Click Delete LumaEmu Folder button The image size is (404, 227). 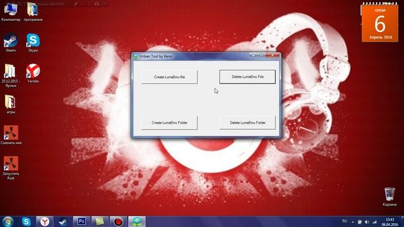(x=247, y=123)
